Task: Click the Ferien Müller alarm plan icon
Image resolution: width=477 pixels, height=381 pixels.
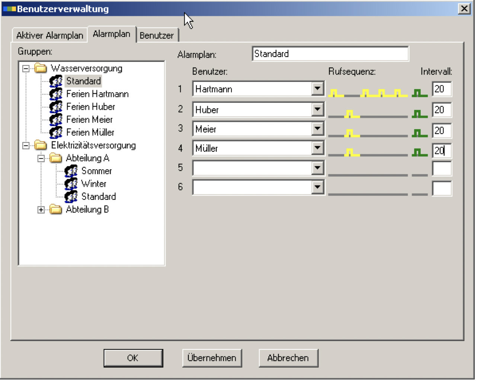Action: [56, 132]
